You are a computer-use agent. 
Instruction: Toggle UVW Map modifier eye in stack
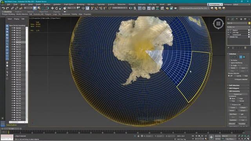(228, 33)
